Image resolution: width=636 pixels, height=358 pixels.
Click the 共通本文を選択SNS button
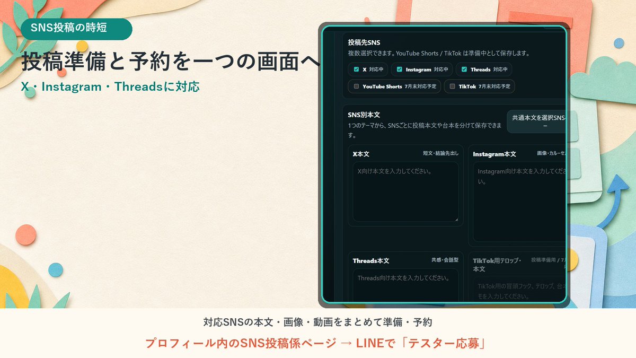coord(537,121)
